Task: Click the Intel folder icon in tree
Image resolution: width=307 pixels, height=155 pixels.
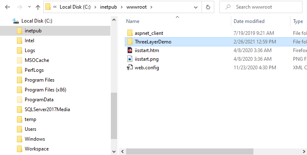Action: click(x=19, y=41)
